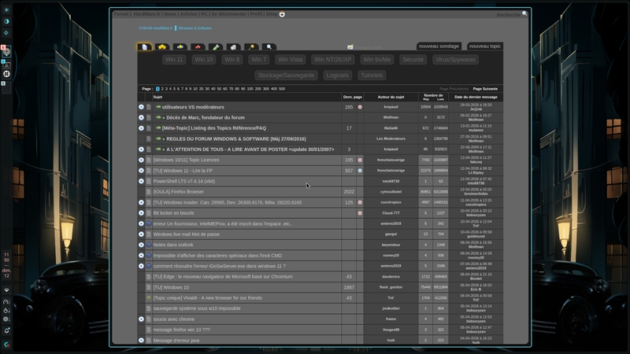Click the green arrow icon beside utilisateurs VS modérateurs
630x354 pixels.
158,107
